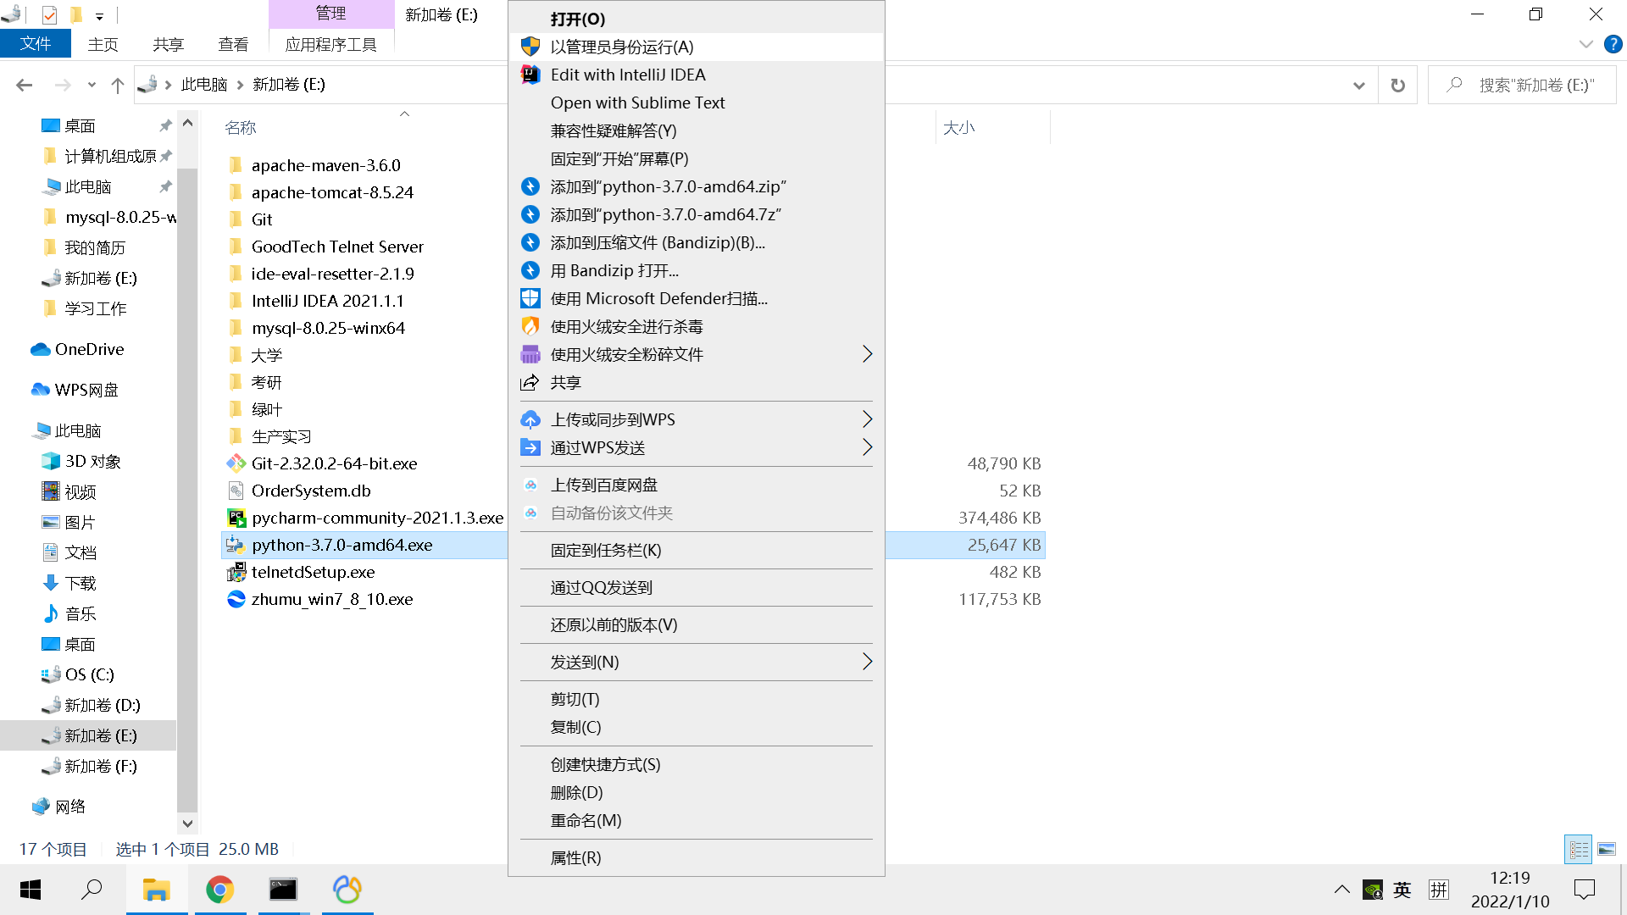Click 创建快捷方式 button in menu
Screen dimensions: 1627x915
[606, 764]
